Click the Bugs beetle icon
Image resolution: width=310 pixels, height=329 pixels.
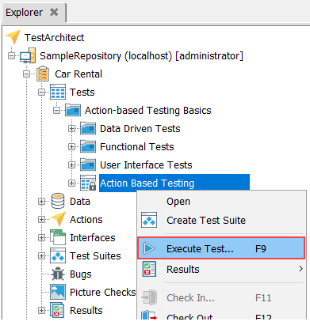(x=58, y=274)
